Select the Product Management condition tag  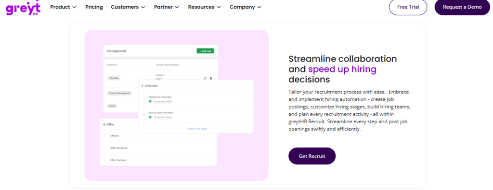click(119, 93)
